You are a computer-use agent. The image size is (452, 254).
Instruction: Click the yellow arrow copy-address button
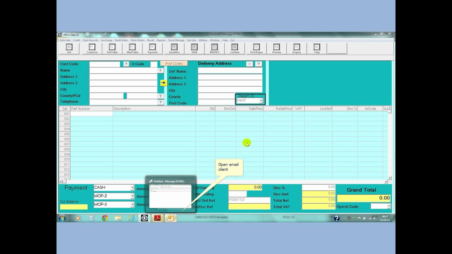coord(163,83)
